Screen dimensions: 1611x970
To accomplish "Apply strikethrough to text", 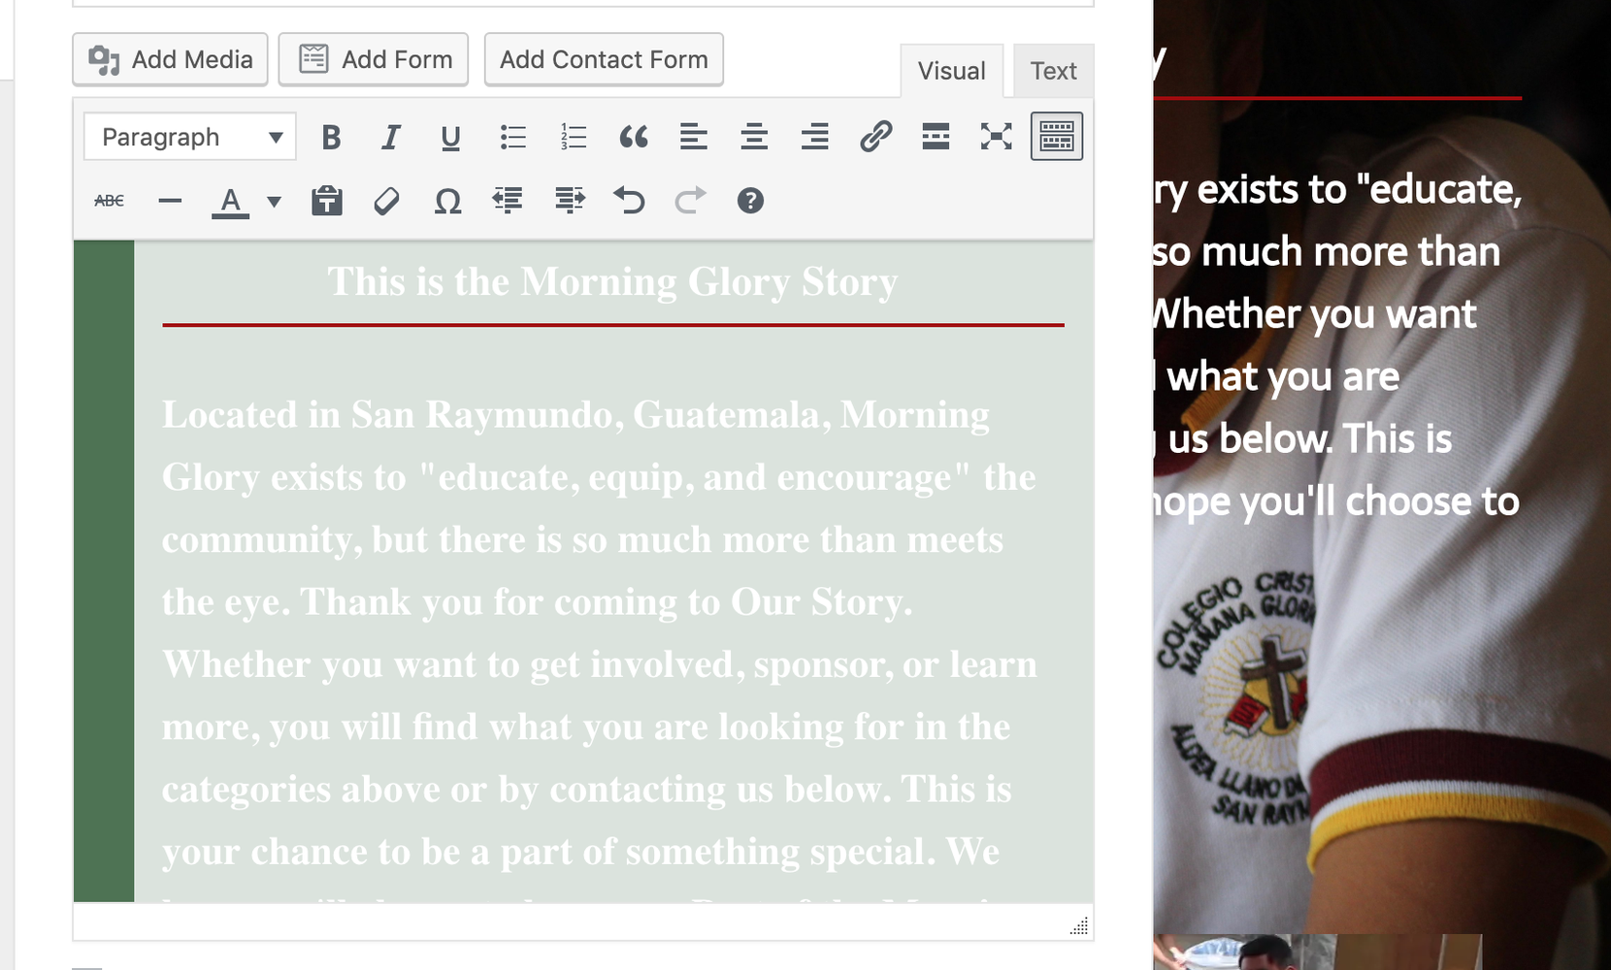I will pyautogui.click(x=110, y=200).
